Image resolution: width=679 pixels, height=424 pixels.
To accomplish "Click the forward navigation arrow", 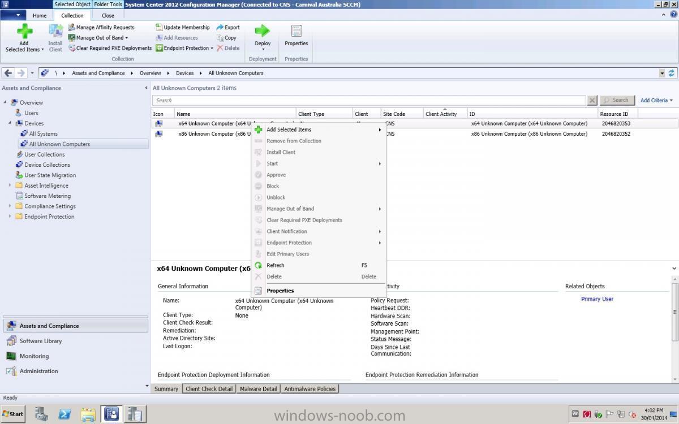I will click(x=21, y=73).
